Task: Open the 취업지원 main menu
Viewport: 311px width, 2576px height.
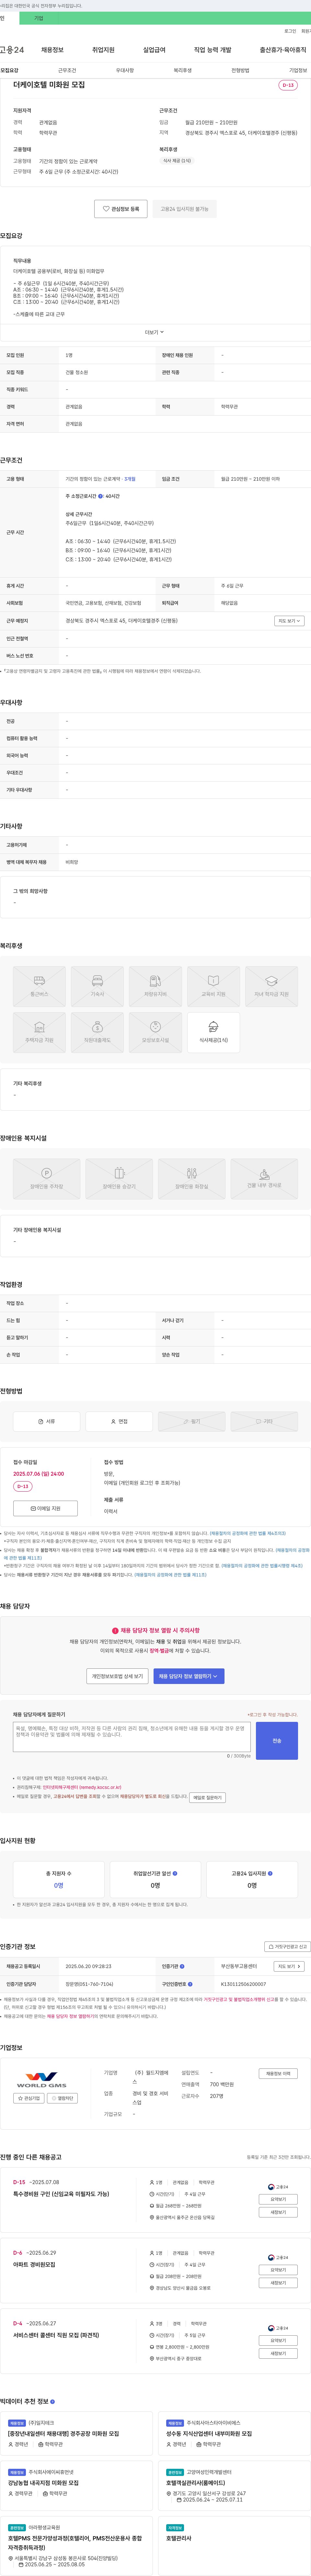Action: (x=103, y=50)
